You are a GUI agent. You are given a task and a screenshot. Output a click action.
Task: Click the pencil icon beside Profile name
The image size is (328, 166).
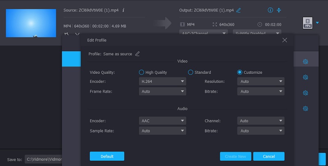(137, 54)
